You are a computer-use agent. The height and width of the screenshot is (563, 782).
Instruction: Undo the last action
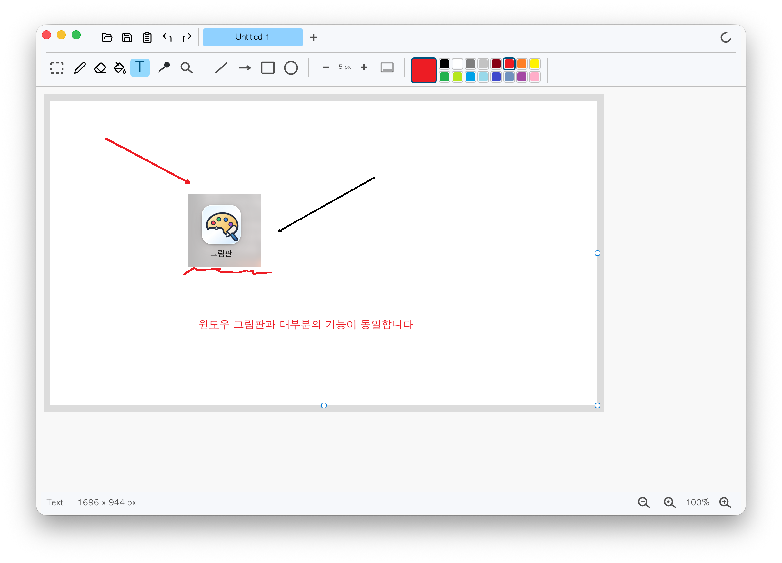tap(167, 37)
